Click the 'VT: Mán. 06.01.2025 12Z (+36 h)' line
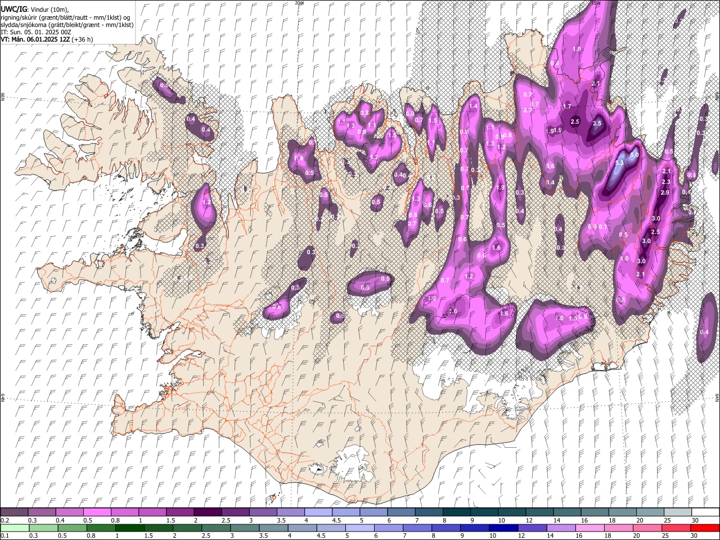 tap(47, 39)
